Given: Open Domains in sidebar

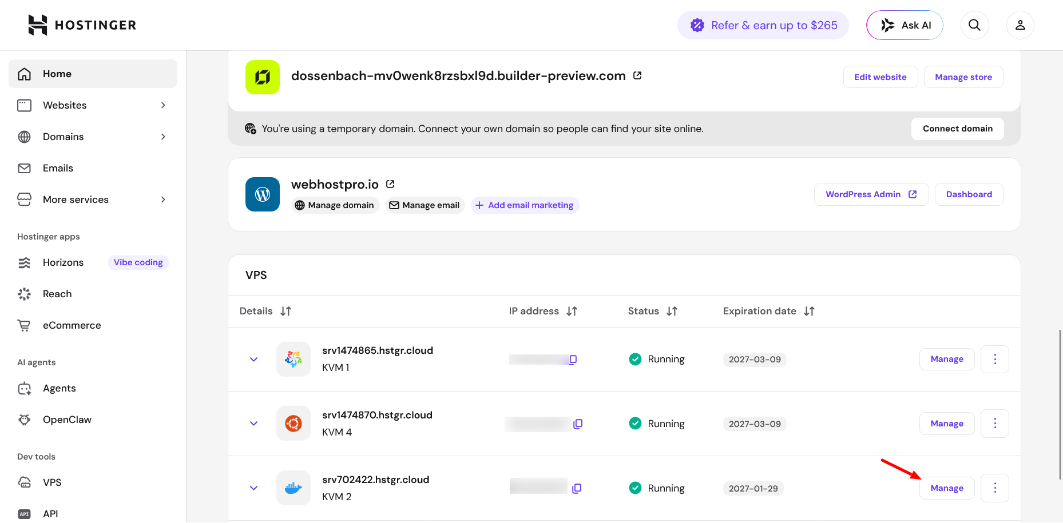Looking at the screenshot, I should pyautogui.click(x=93, y=137).
